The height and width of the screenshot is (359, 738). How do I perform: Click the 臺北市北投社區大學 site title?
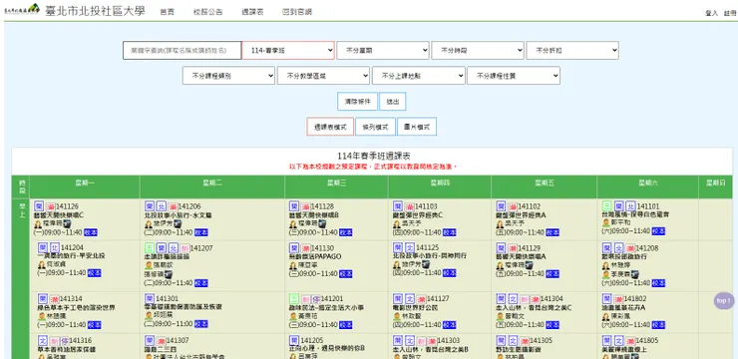click(x=95, y=11)
